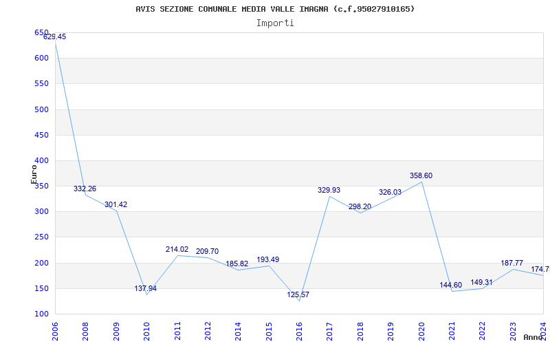
Task: Click the 187.77 value label
Action: click(x=511, y=264)
